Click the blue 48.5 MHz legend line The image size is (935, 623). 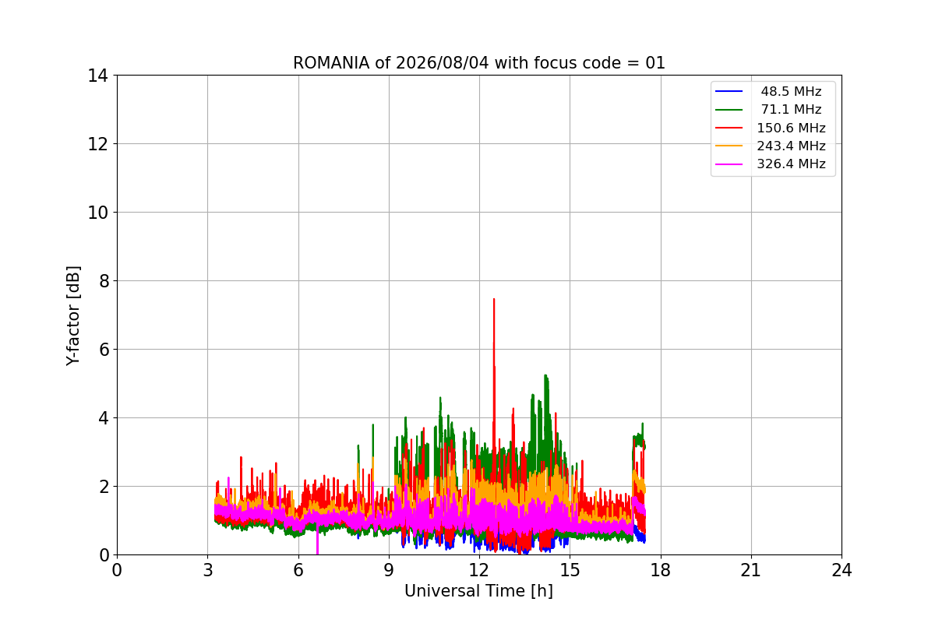click(x=729, y=92)
